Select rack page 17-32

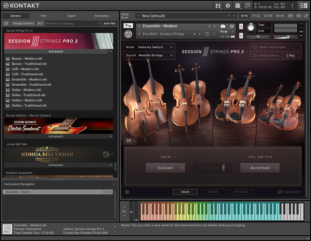coord(256,16)
